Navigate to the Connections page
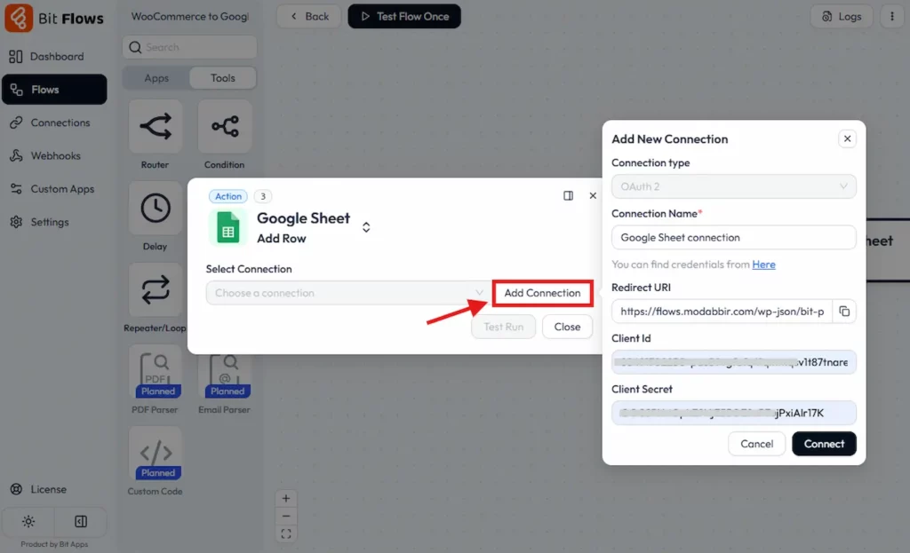Viewport: 910px width, 553px height. (57, 122)
